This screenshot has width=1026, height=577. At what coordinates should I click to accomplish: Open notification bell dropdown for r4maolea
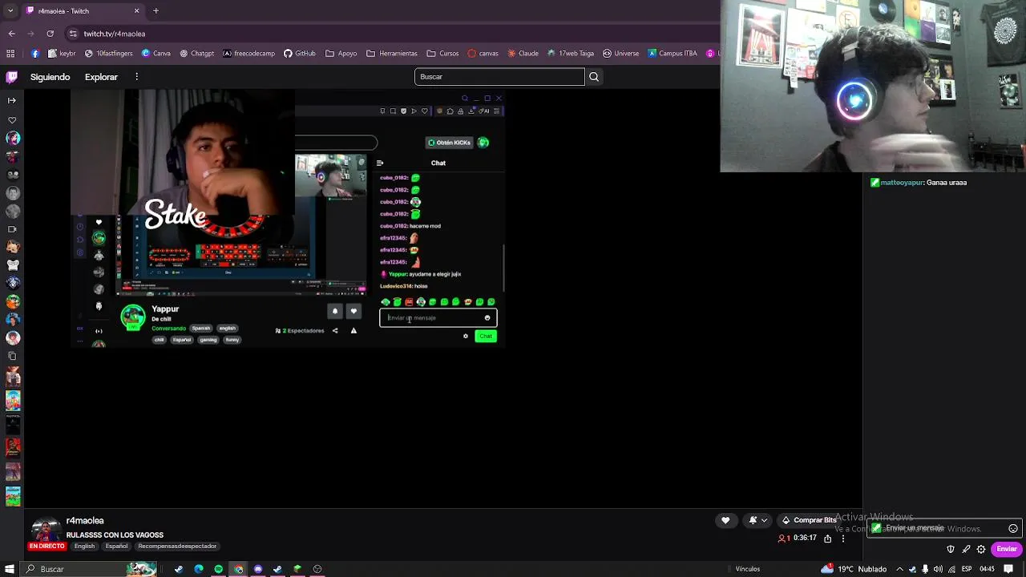coord(757,520)
